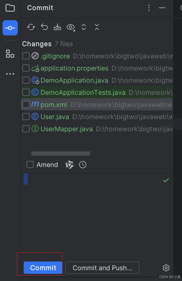This screenshot has height=281, width=182.
Task: Select the UserMapper.java file name
Action: (67, 129)
